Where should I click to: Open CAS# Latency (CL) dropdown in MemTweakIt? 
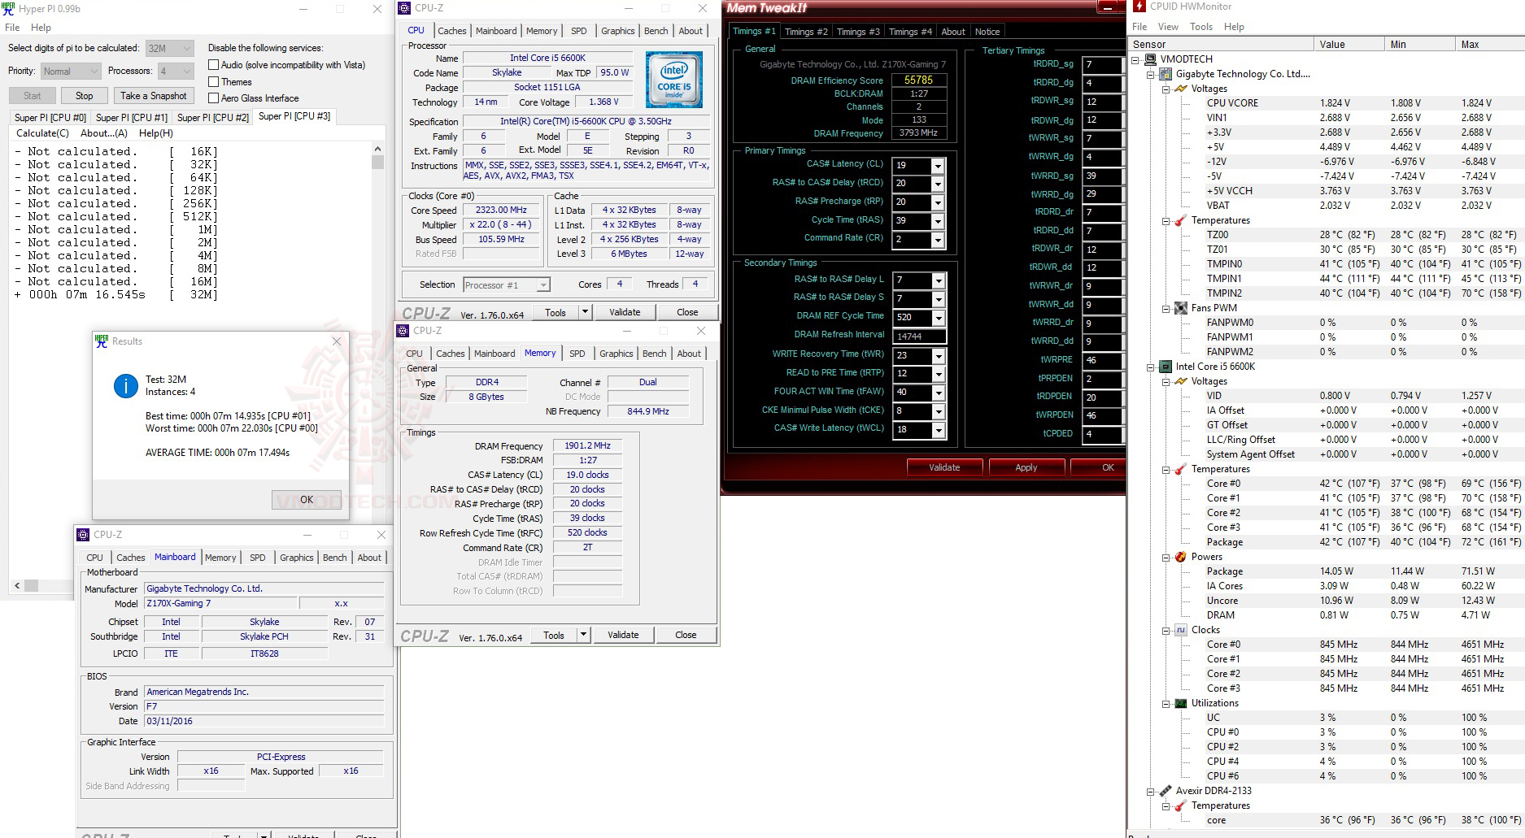938,166
